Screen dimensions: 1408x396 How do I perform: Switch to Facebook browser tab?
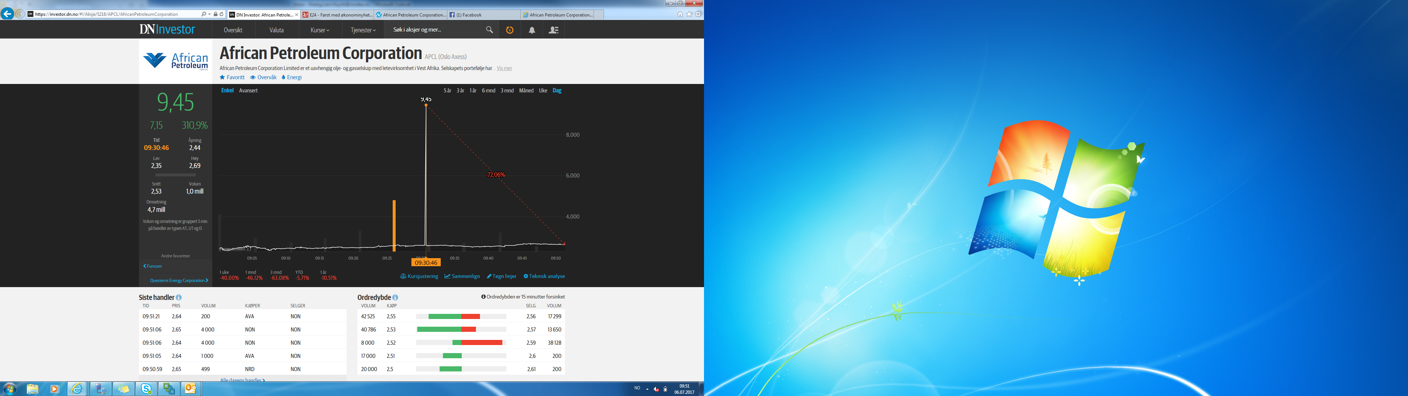[x=484, y=15]
